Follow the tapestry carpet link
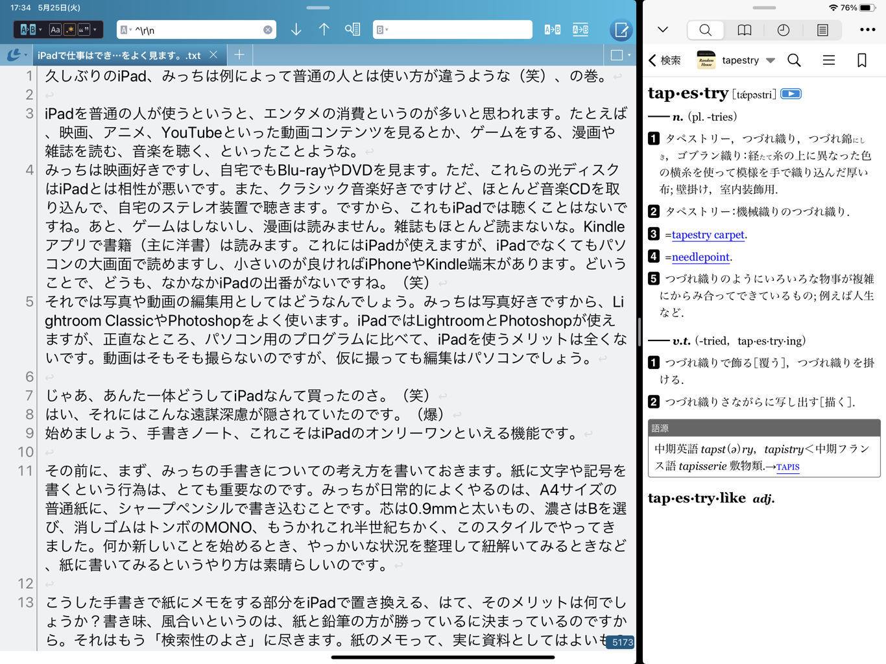The width and height of the screenshot is (886, 664). tap(708, 235)
